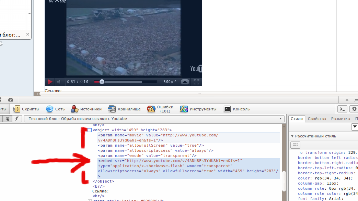Click the 'color: rgb(34, 34, 34)' property
This screenshot has height=201, width=358.
click(x=325, y=178)
